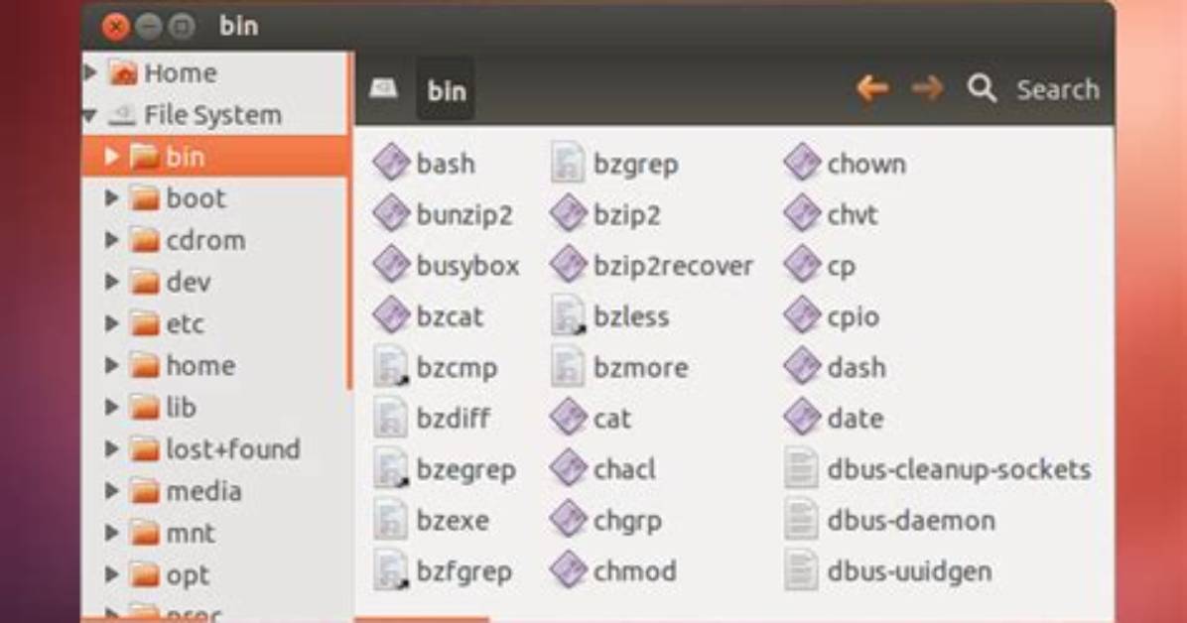Click the magnifier Search icon
This screenshot has height=623, width=1187.
(x=982, y=88)
